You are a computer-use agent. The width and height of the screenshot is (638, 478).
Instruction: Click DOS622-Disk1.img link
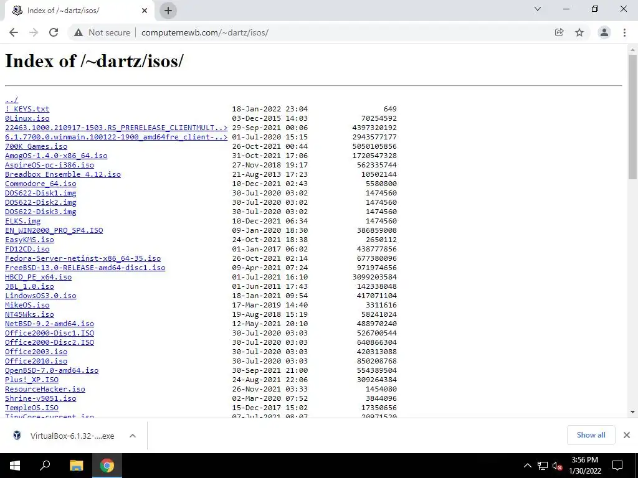pyautogui.click(x=40, y=193)
